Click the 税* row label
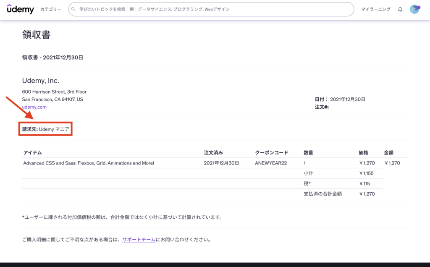430x267 pixels. click(x=307, y=183)
